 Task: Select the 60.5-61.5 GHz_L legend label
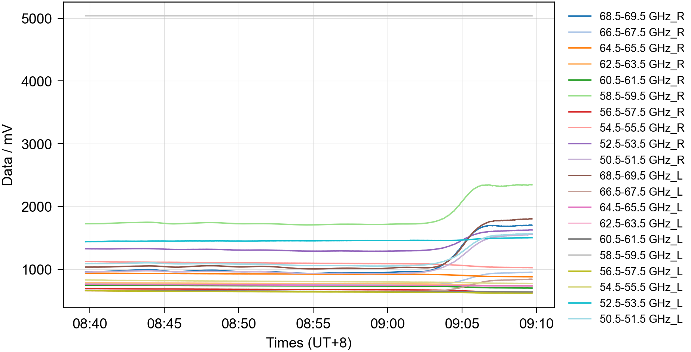640,239
